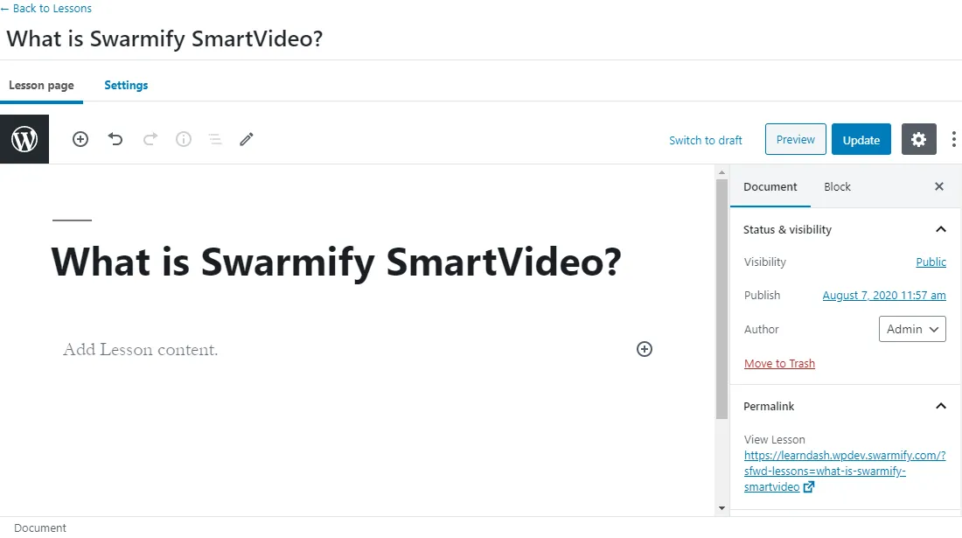Click the Preview button
This screenshot has height=538, width=962.
pyautogui.click(x=795, y=139)
